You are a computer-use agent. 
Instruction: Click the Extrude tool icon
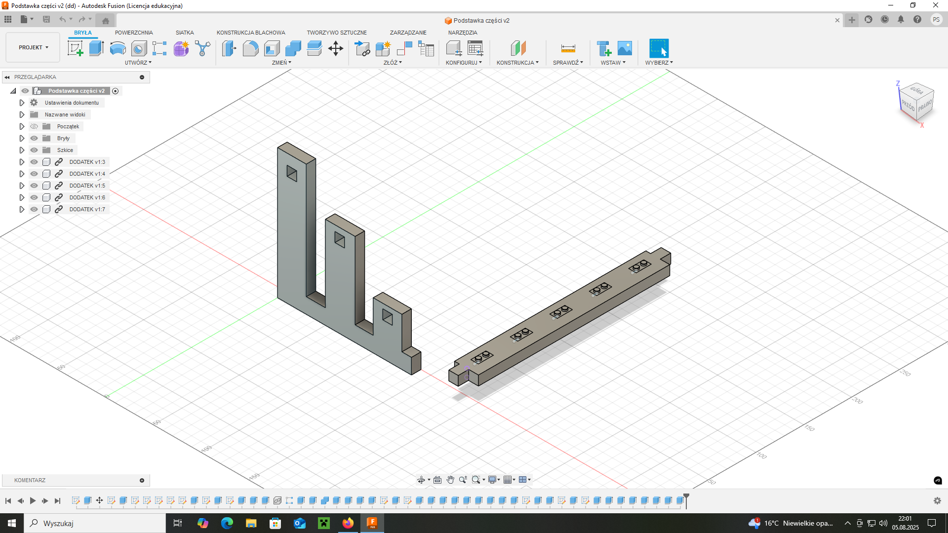(x=96, y=48)
